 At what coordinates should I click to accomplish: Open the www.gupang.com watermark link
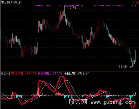(x=113, y=102)
